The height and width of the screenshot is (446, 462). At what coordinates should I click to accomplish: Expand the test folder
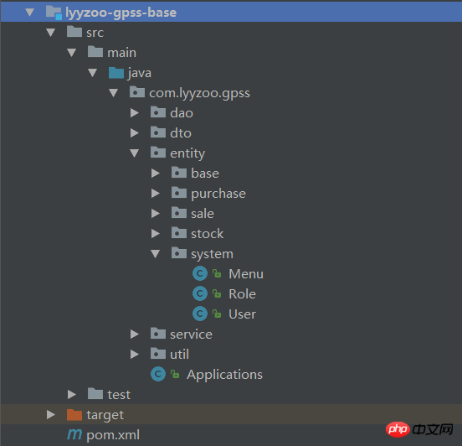tap(72, 394)
